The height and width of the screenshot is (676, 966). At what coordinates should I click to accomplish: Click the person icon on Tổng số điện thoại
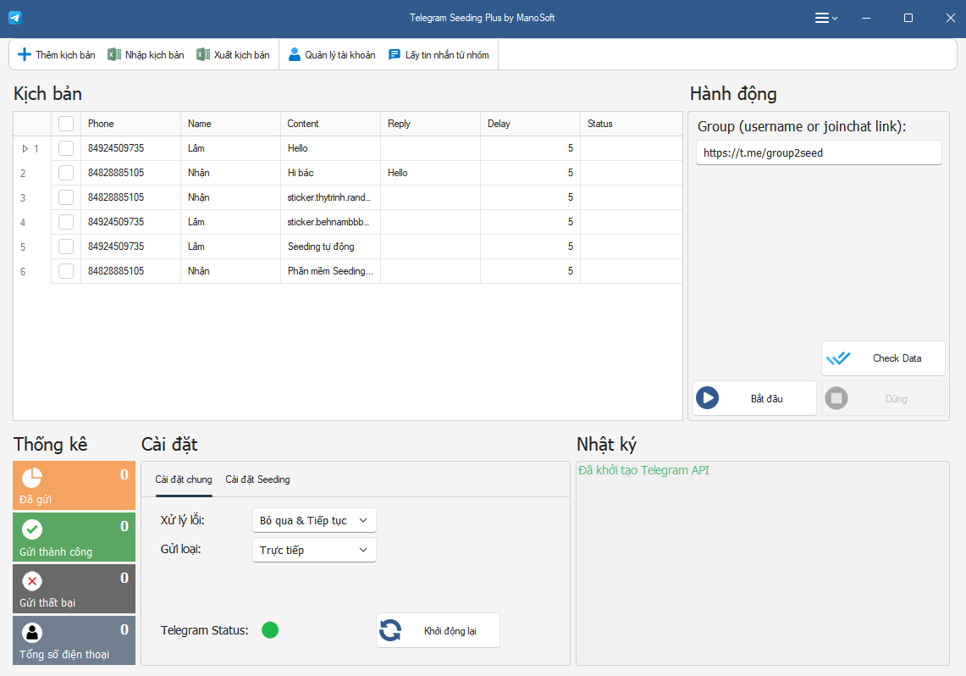click(x=32, y=633)
